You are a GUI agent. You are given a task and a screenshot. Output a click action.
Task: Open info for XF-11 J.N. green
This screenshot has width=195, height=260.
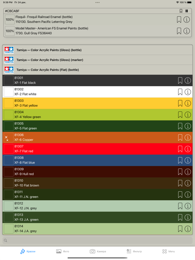tap(188, 195)
